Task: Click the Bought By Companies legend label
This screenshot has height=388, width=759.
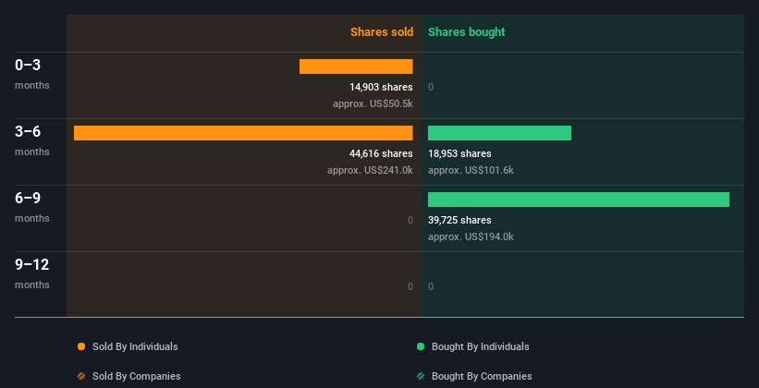Action: point(482,376)
